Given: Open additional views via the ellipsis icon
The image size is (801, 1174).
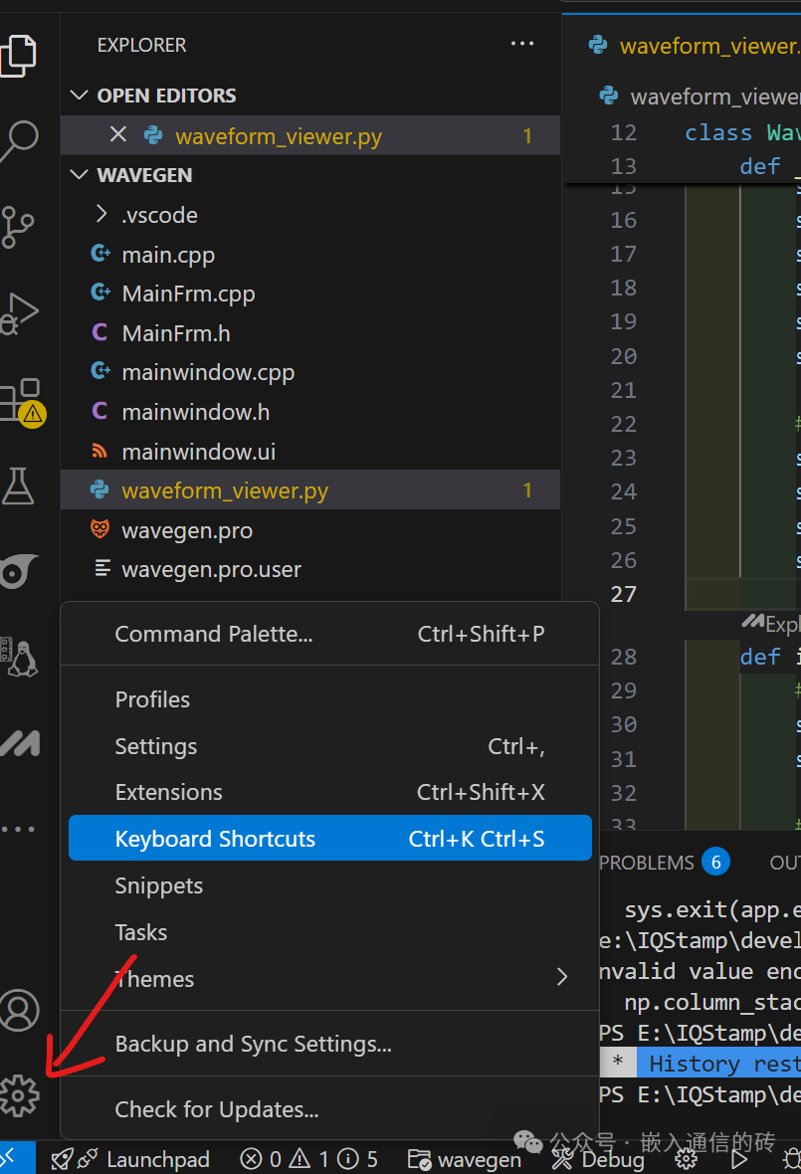Looking at the screenshot, I should tap(20, 829).
